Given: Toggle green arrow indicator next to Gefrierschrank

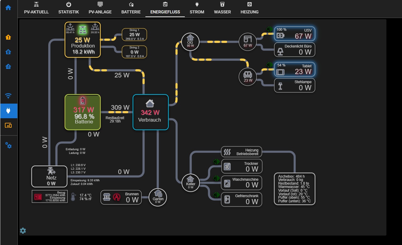Looking at the screenshot, I should tap(216, 194).
